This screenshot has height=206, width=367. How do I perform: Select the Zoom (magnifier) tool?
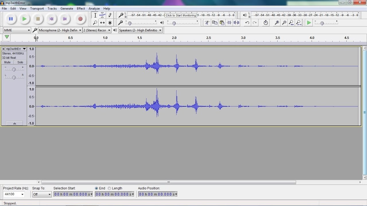tap(95, 23)
